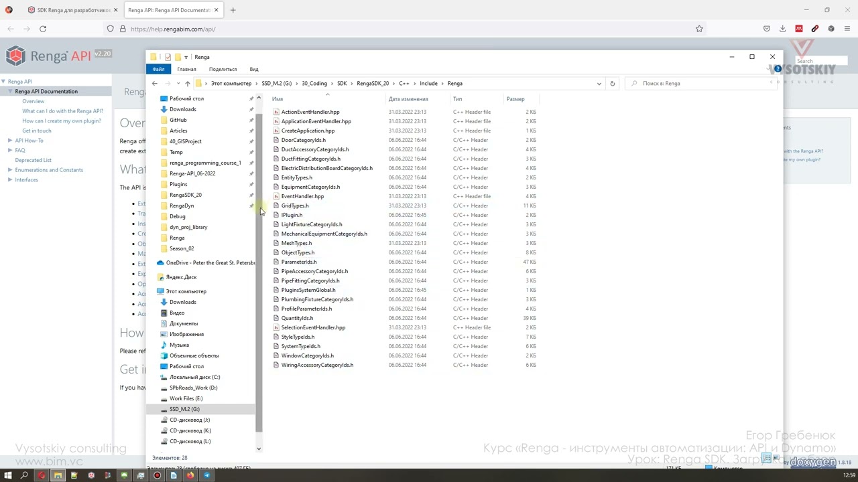Open the Get in touch sidebar link
Viewport: 858px width, 482px height.
(x=36, y=131)
